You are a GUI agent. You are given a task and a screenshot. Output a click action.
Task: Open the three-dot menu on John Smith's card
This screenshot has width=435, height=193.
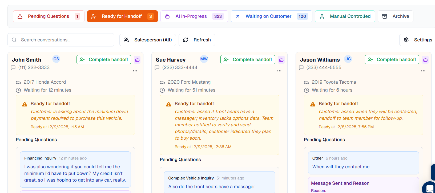[135, 71]
